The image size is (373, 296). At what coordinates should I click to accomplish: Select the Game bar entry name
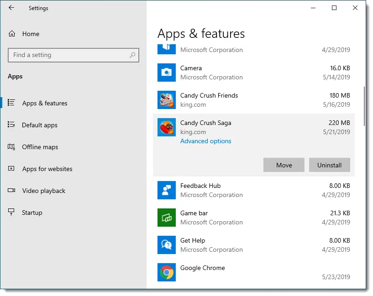[x=194, y=213]
